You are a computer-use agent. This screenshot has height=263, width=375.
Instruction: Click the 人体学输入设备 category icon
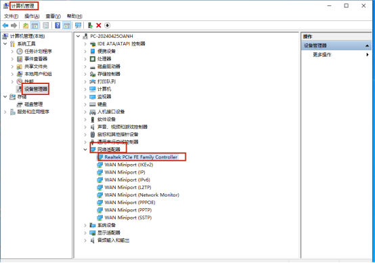tap(93, 112)
